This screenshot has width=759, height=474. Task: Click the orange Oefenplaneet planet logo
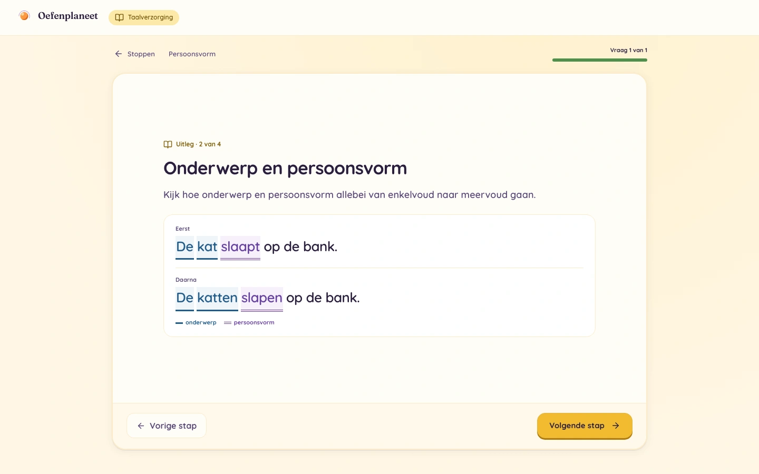click(x=24, y=16)
